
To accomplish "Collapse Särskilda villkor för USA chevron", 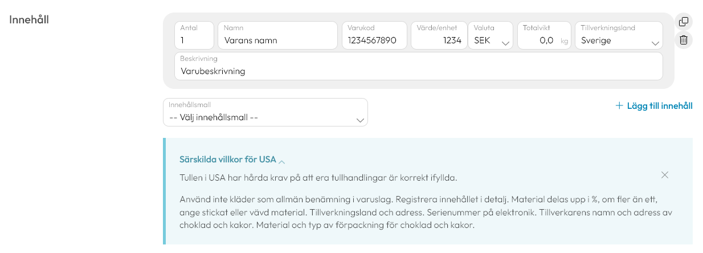I will coord(282,161).
